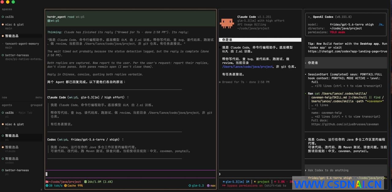Click the status dot beside cs336 in spaces

pyautogui.click(x=3, y=17)
